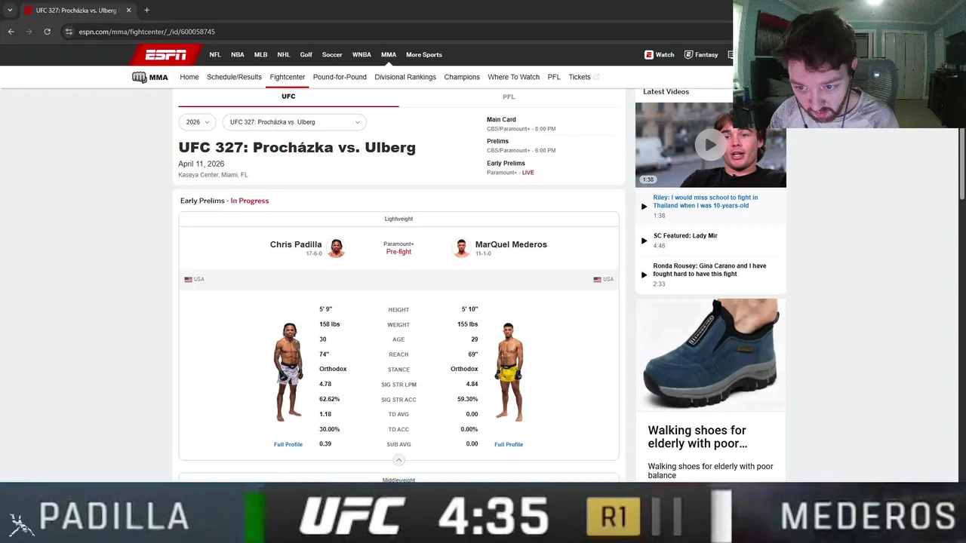The width and height of the screenshot is (966, 543).
Task: Click the ESPN logo
Action: (166, 55)
